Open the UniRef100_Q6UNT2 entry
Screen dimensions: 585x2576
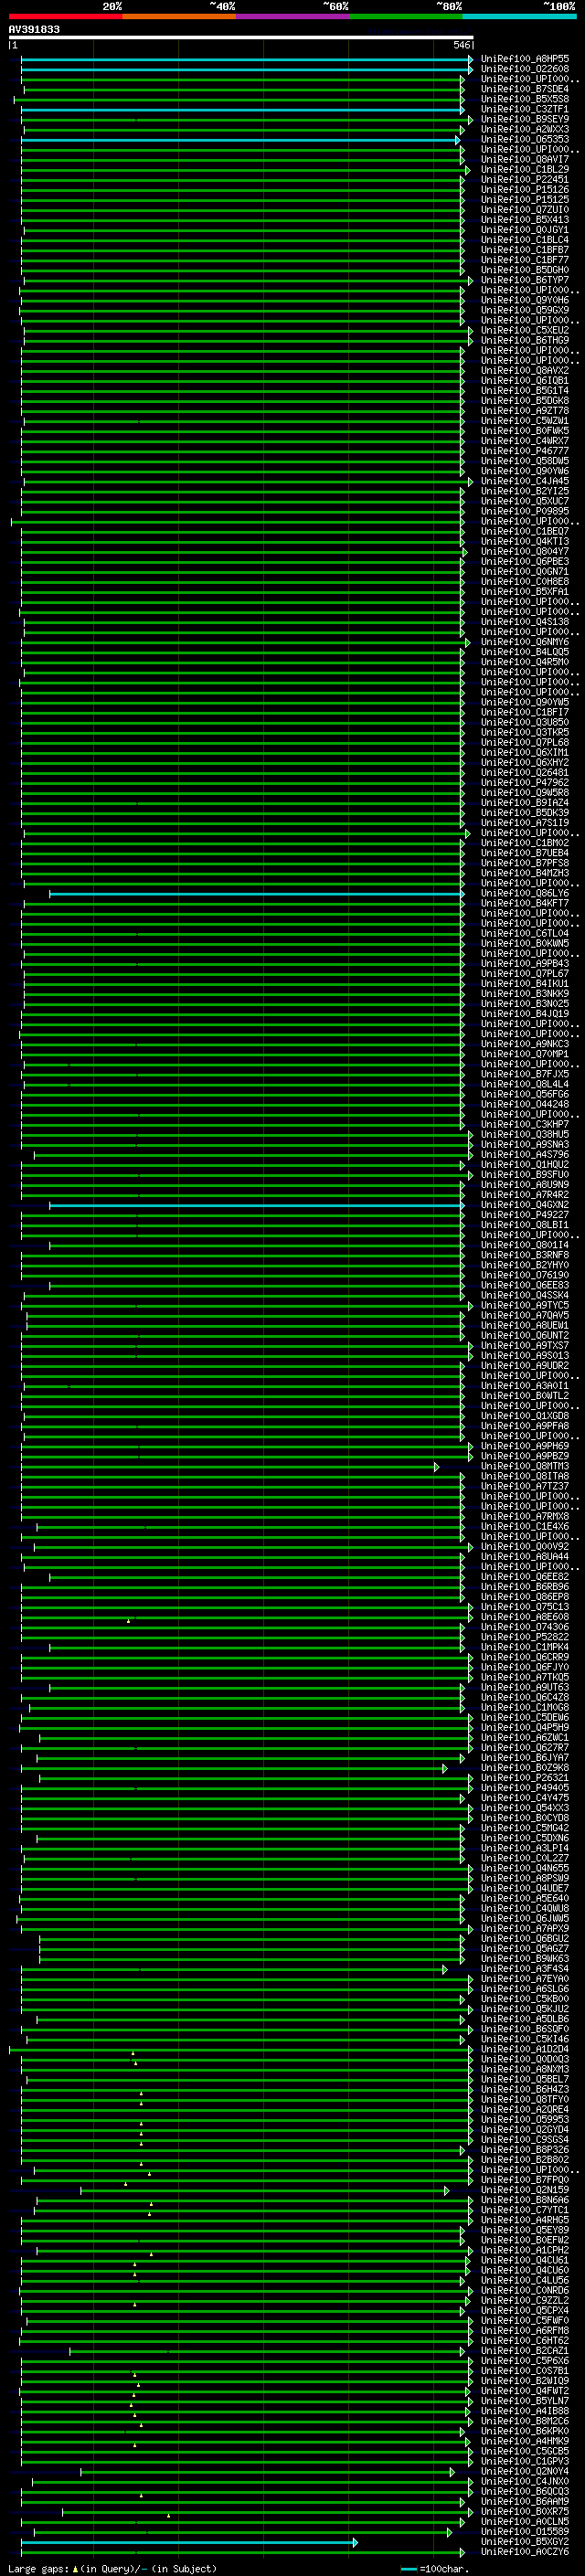[x=525, y=1335]
